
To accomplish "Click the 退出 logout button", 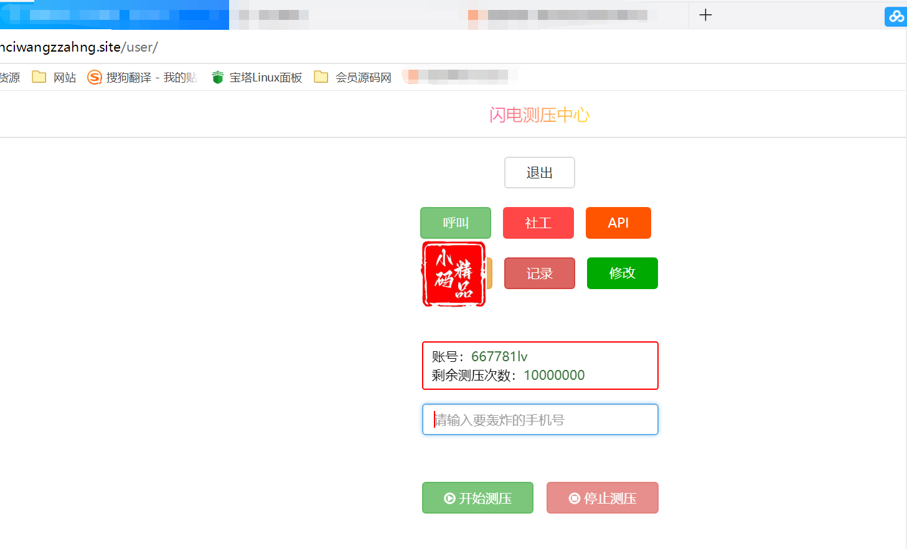I will [x=540, y=172].
